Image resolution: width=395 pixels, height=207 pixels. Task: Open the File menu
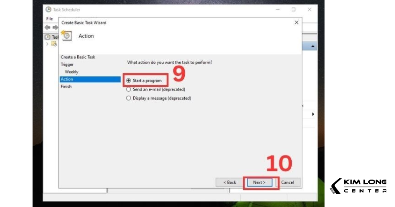[49, 18]
